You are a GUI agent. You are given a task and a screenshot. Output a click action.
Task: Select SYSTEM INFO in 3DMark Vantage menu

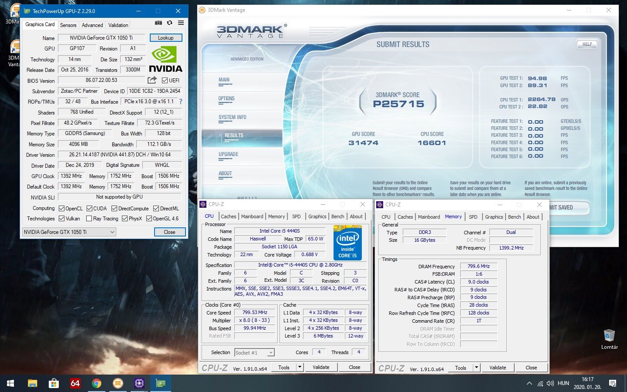coord(233,118)
